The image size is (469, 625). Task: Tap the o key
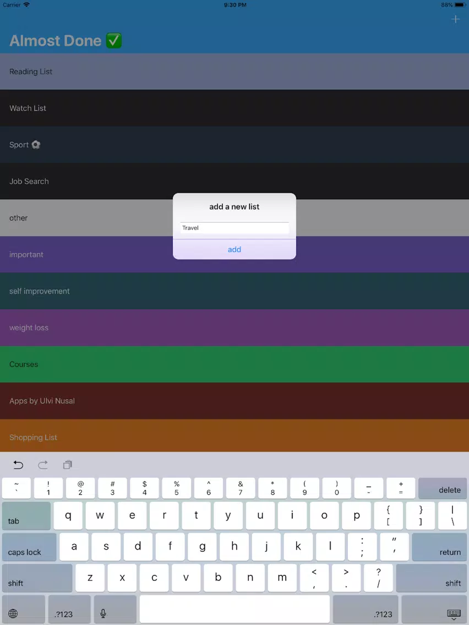[324, 516]
